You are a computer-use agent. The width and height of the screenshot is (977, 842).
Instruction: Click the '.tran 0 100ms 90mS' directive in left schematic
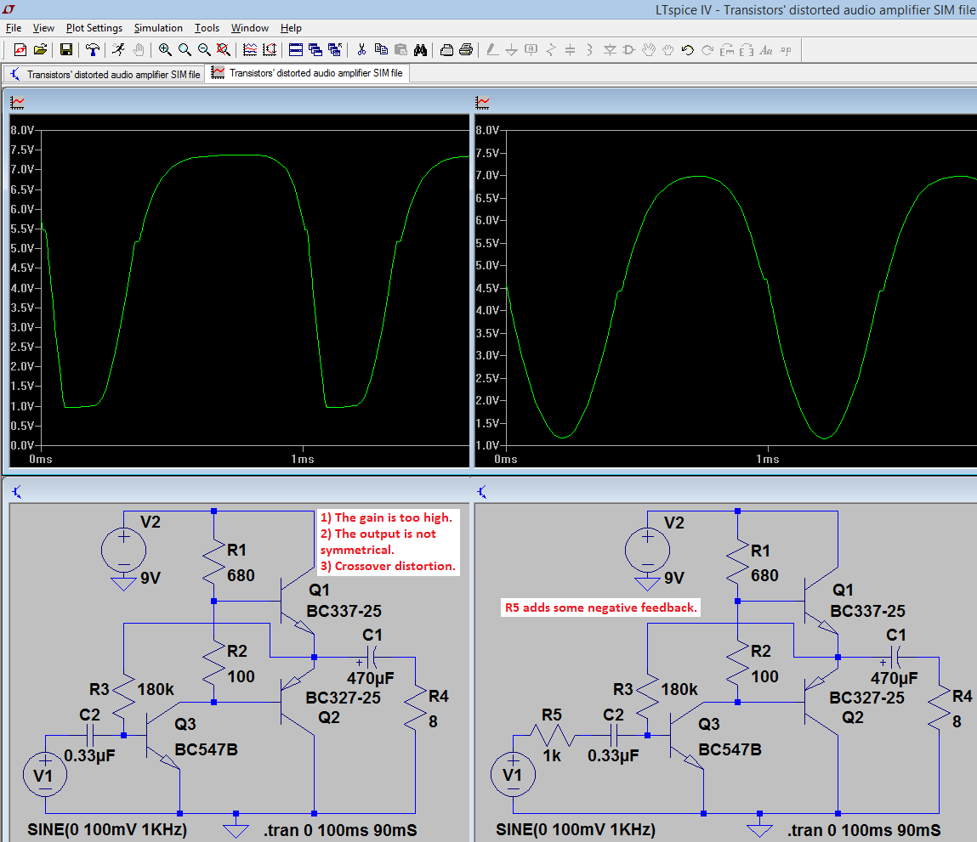click(340, 830)
